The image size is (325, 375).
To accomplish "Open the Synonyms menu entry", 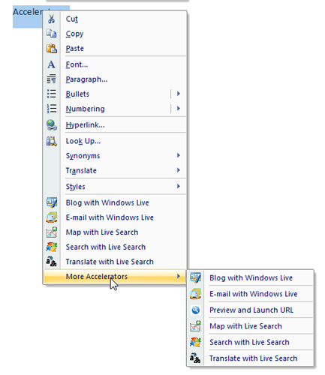I will click(x=115, y=155).
